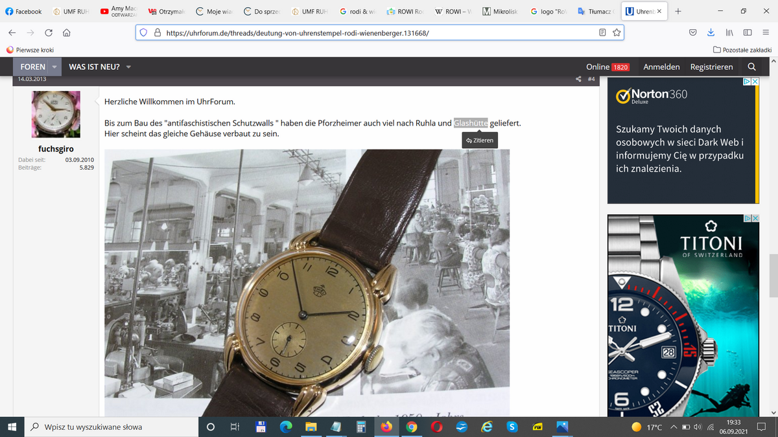Bookmark this page with the star icon

615,32
